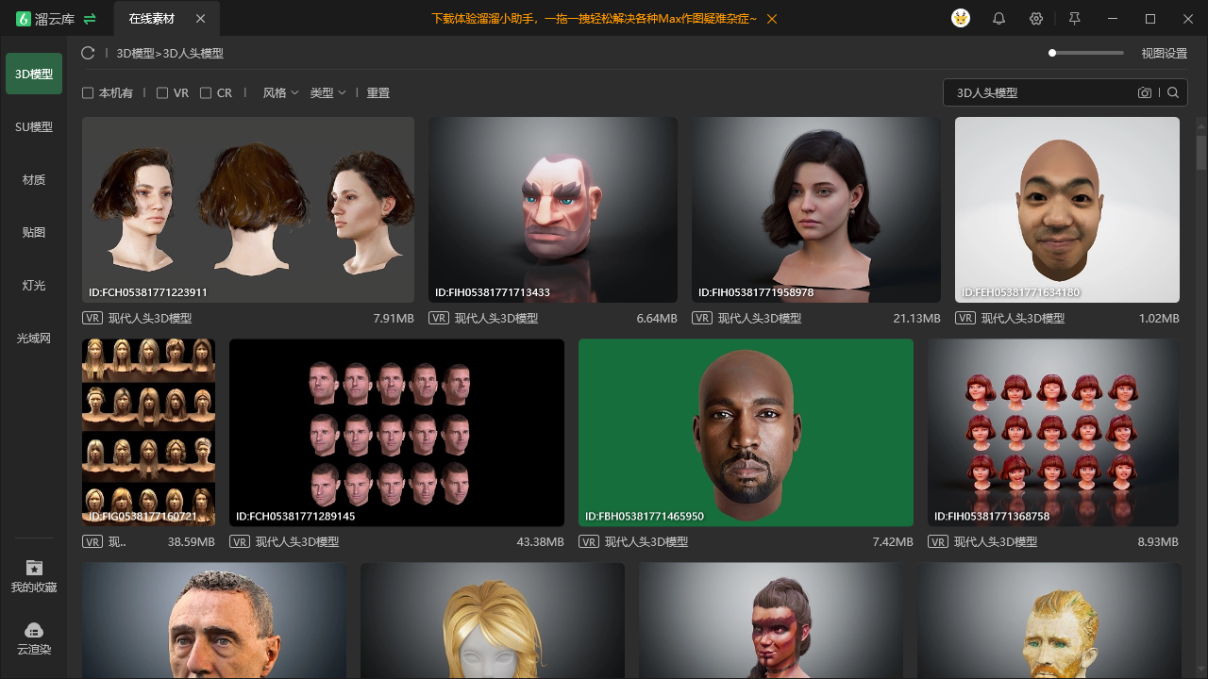Screen dimensions: 1208x679
Task: Open red-haired heads thumbnail ID:FIH05381771368758
Action: [x=1053, y=433]
